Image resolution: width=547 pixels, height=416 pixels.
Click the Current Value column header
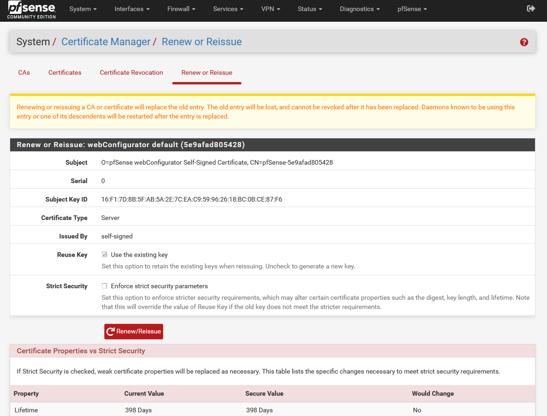144,393
